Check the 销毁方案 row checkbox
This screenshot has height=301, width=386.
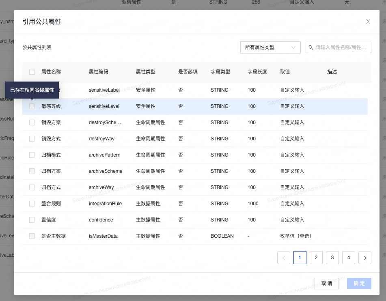coord(32,122)
